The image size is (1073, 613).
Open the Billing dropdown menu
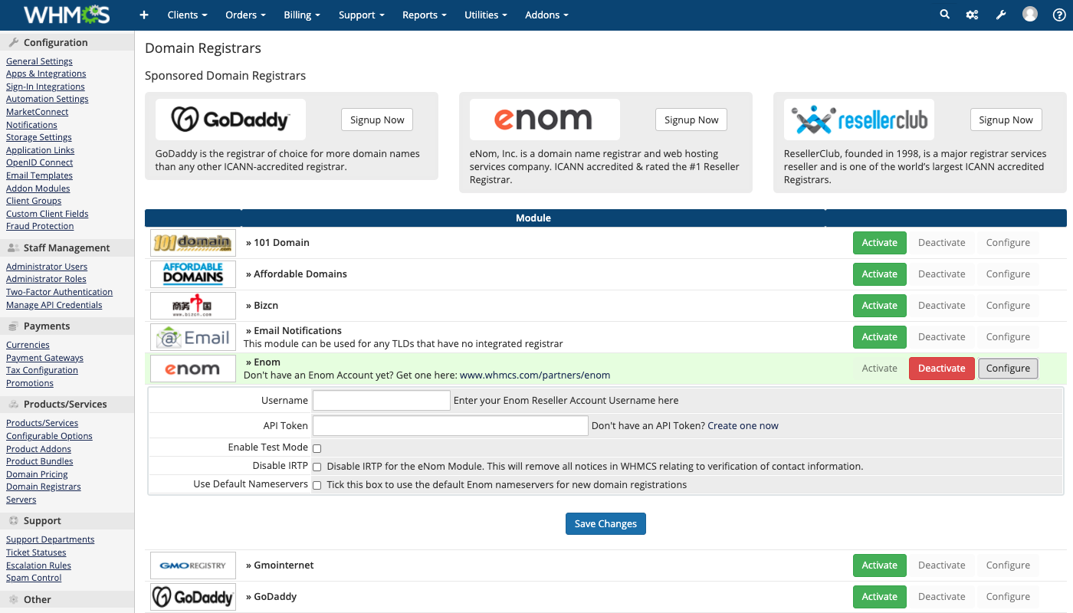point(302,15)
